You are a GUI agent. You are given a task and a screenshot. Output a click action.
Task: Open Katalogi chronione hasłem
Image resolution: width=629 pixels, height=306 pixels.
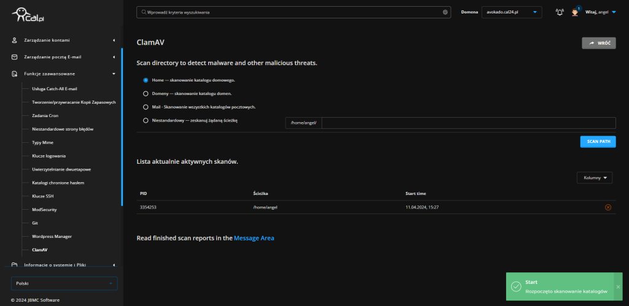(58, 183)
